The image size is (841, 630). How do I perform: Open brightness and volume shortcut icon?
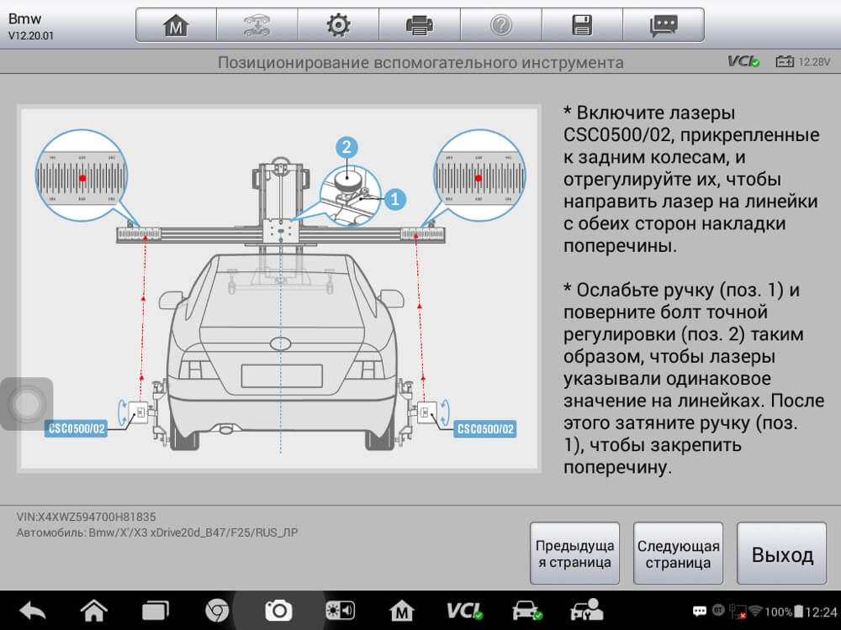pos(340,611)
